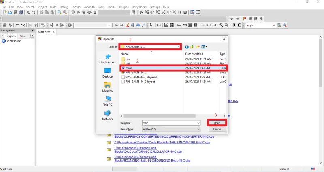Open the Settings menu
The width and height of the screenshot is (324, 172).
coord(155,7)
